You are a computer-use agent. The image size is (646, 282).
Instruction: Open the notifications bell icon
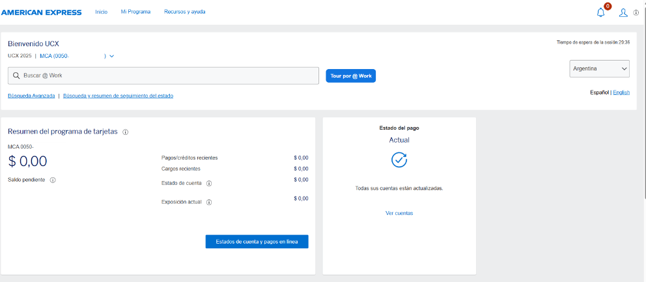pyautogui.click(x=600, y=12)
